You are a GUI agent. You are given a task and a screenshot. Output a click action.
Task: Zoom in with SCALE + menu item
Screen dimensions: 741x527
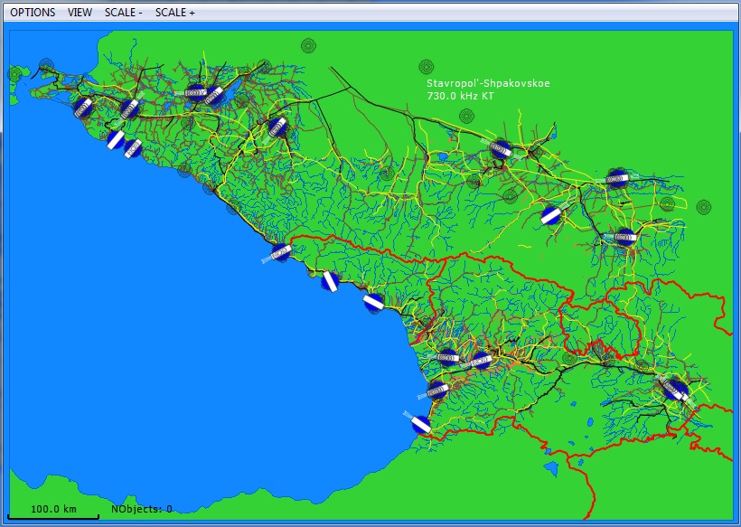(174, 13)
